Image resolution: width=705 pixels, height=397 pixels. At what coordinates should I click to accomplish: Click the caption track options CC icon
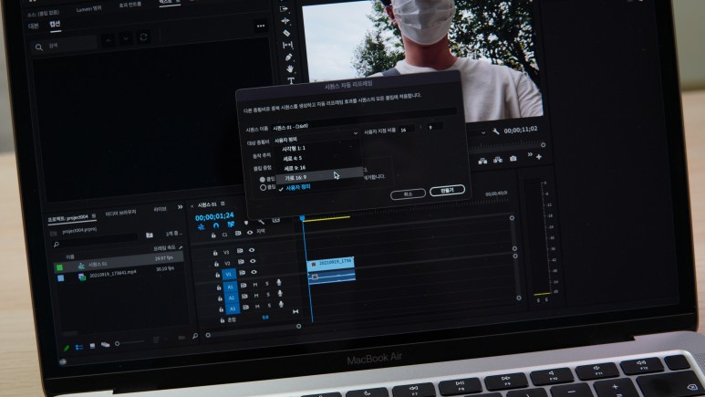click(x=275, y=220)
